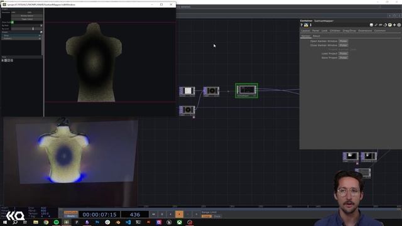Open Chrome from the taskbar
The height and width of the screenshot is (226, 402).
[46, 222]
